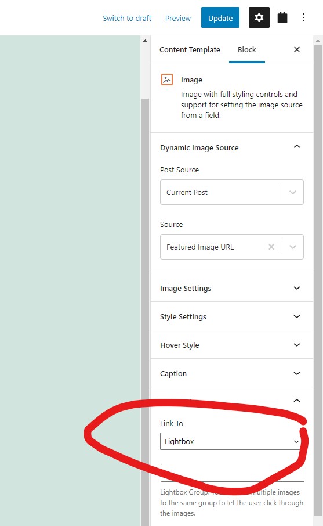
Task: Click the Toolset plugin icon in top bar
Action: pos(282,17)
